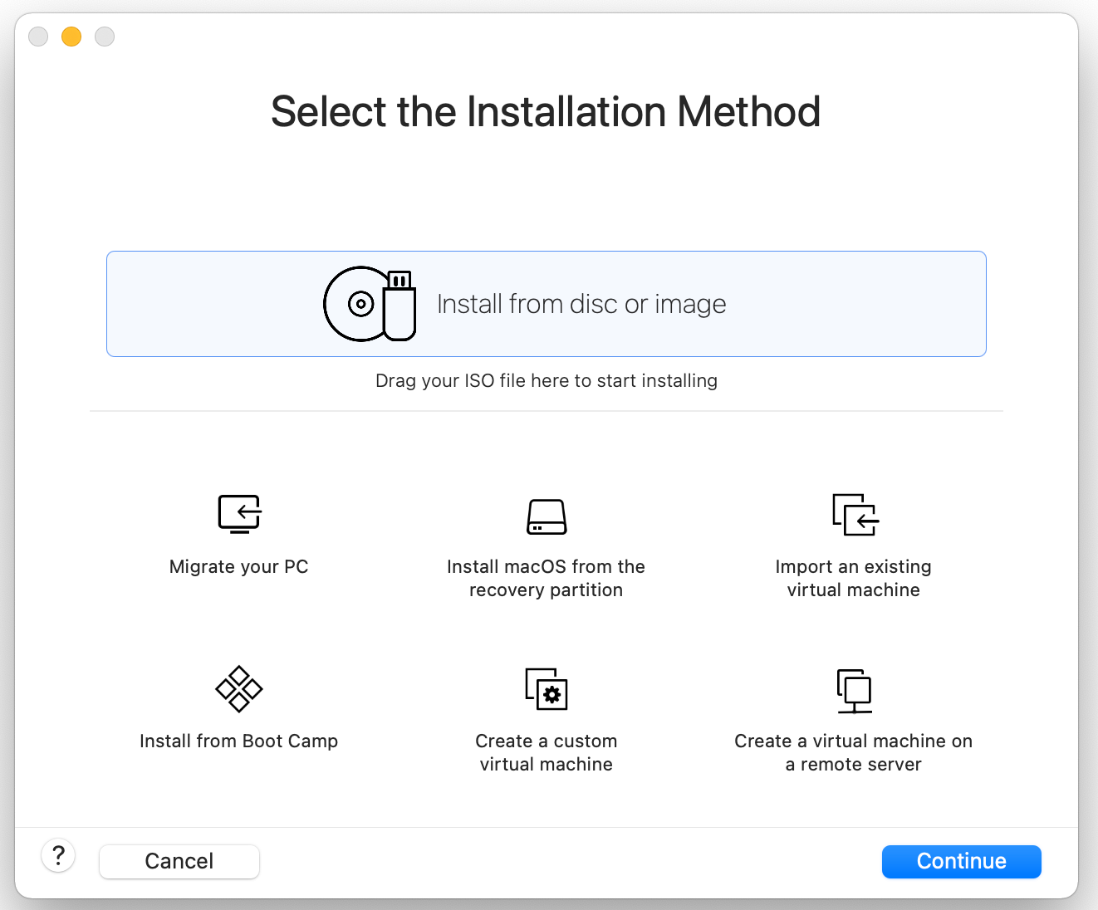Select the "Install from disc or image" label
This screenshot has height=910, width=1098.
(581, 305)
